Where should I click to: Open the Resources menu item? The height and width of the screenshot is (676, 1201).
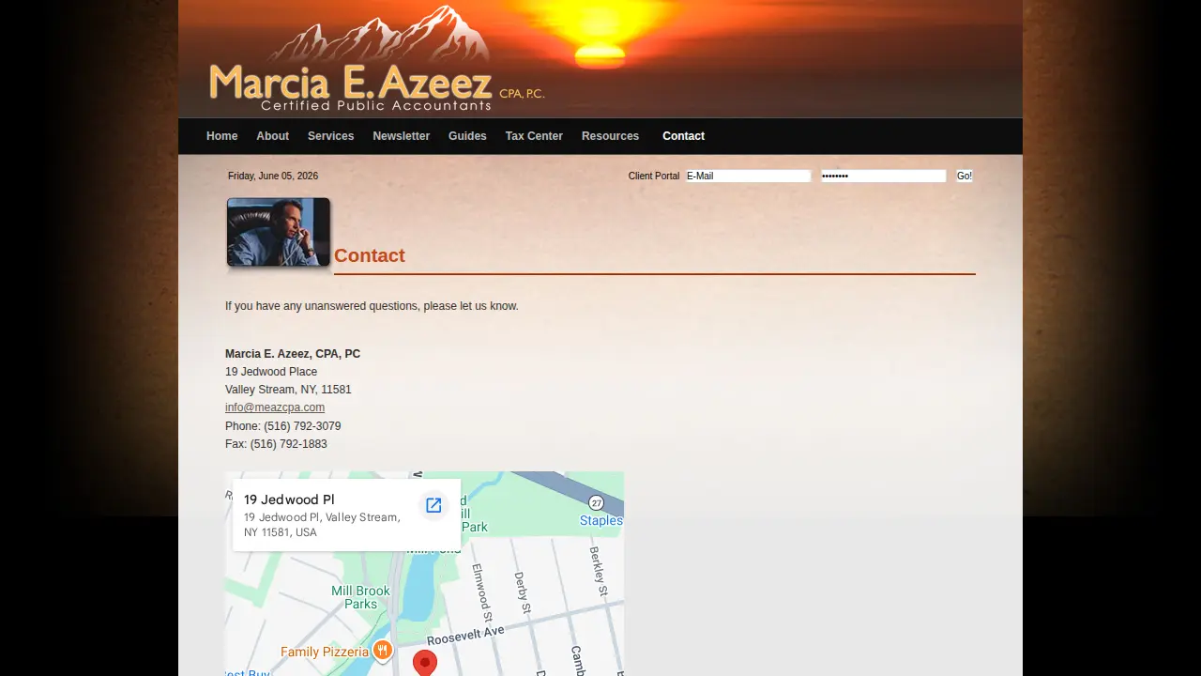(611, 136)
